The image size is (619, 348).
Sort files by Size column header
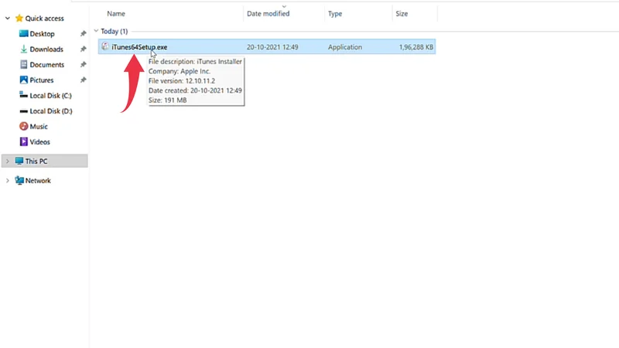402,14
